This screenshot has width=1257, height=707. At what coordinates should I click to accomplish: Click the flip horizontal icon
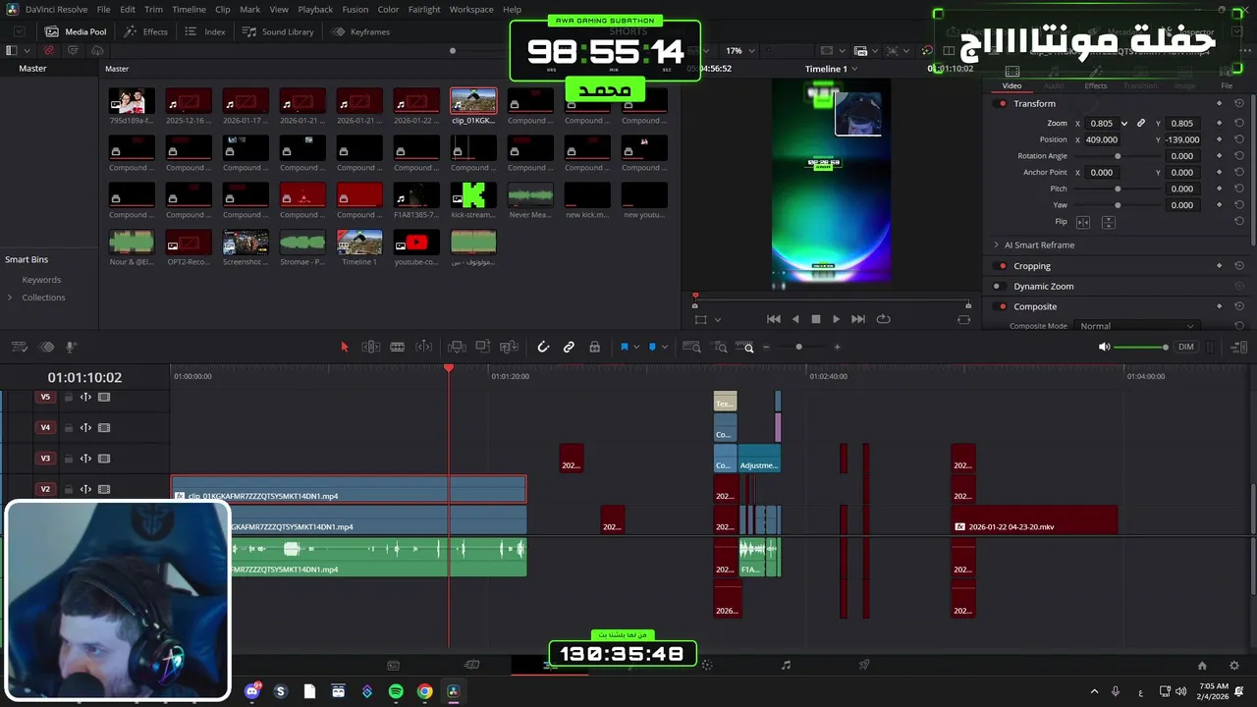click(x=1083, y=222)
